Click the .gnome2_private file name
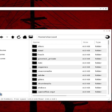This screenshot has height=112, width=112. [x=47, y=59]
